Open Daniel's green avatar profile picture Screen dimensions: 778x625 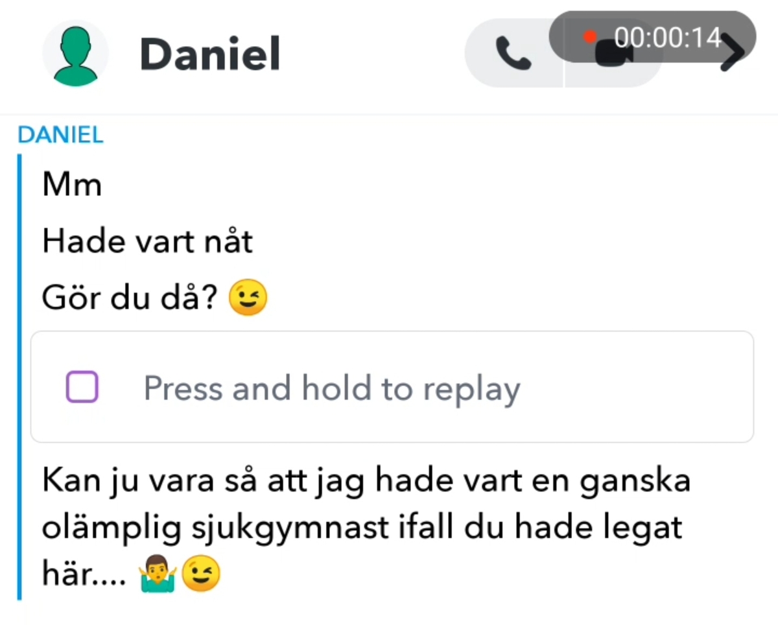75,54
